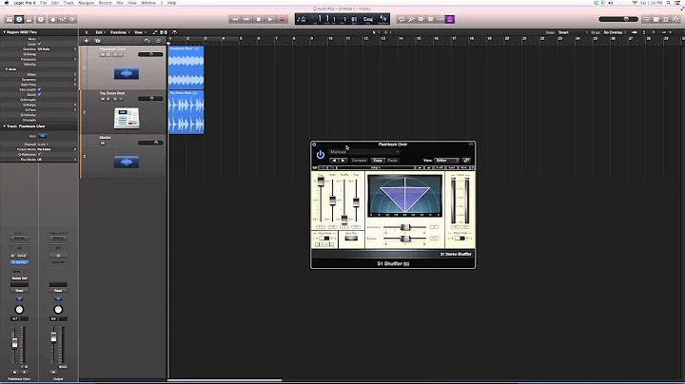Open the Help menu
Screen dimensions: 685x384
(x=171, y=3)
